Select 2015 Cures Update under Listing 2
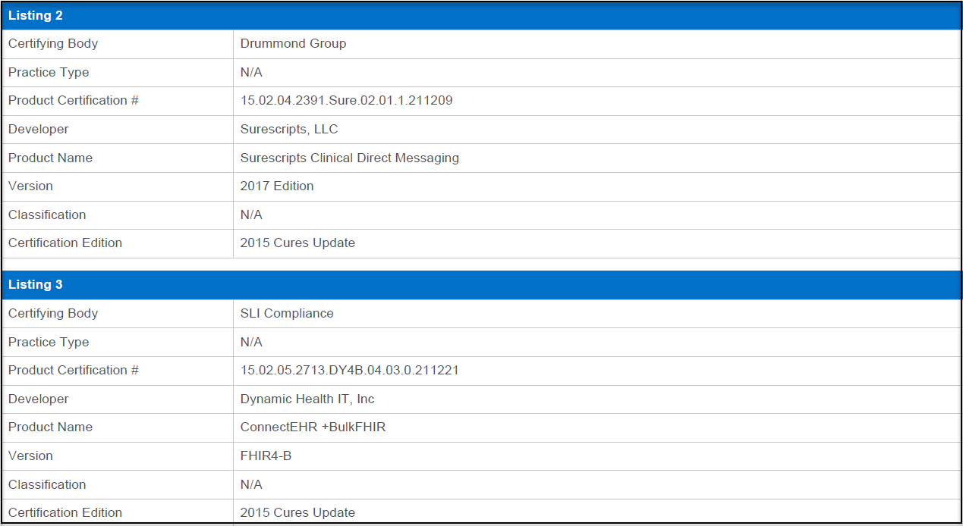Viewport: 963px width, 526px height. (297, 243)
